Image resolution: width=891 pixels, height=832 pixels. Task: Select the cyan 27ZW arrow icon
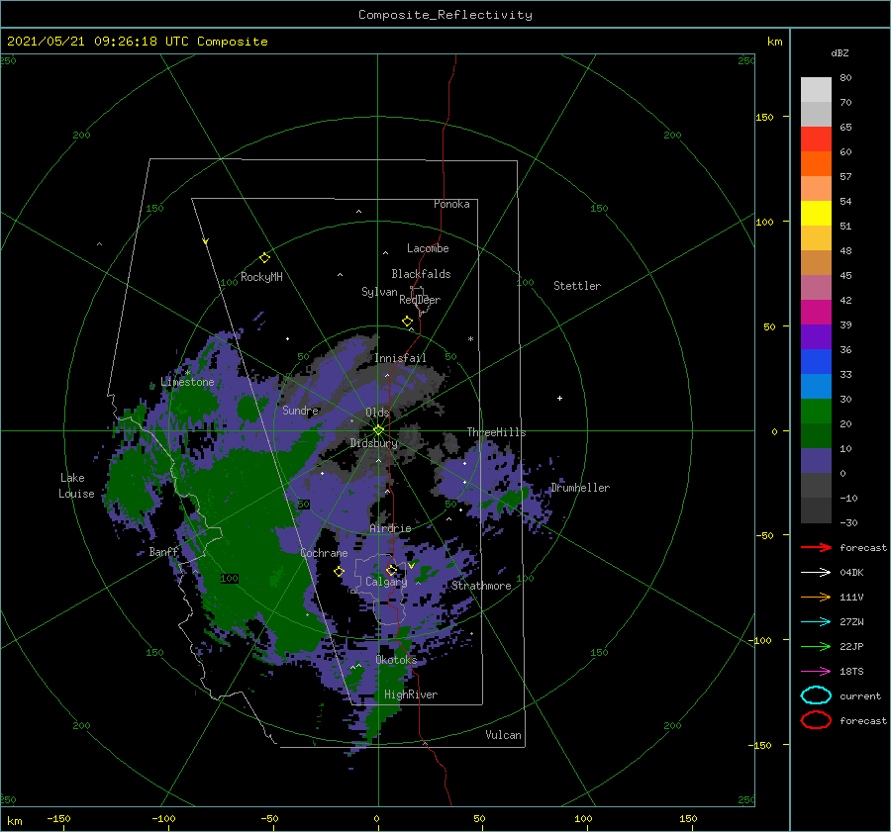[816, 622]
